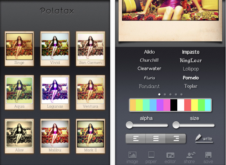Pick the black color swatch

174,105
